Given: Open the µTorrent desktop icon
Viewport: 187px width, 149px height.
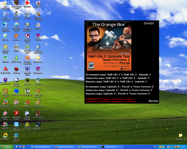Looking at the screenshot, I should coord(5,58).
